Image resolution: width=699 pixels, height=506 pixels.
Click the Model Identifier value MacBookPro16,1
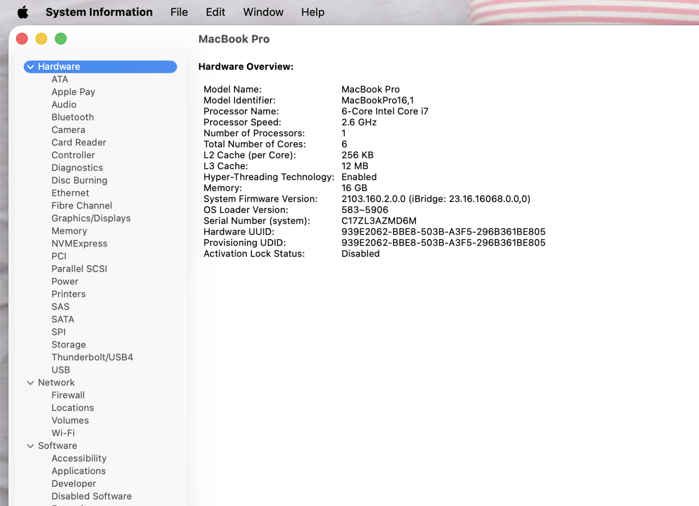(x=377, y=101)
